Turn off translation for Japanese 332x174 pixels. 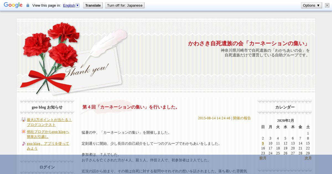point(125,5)
